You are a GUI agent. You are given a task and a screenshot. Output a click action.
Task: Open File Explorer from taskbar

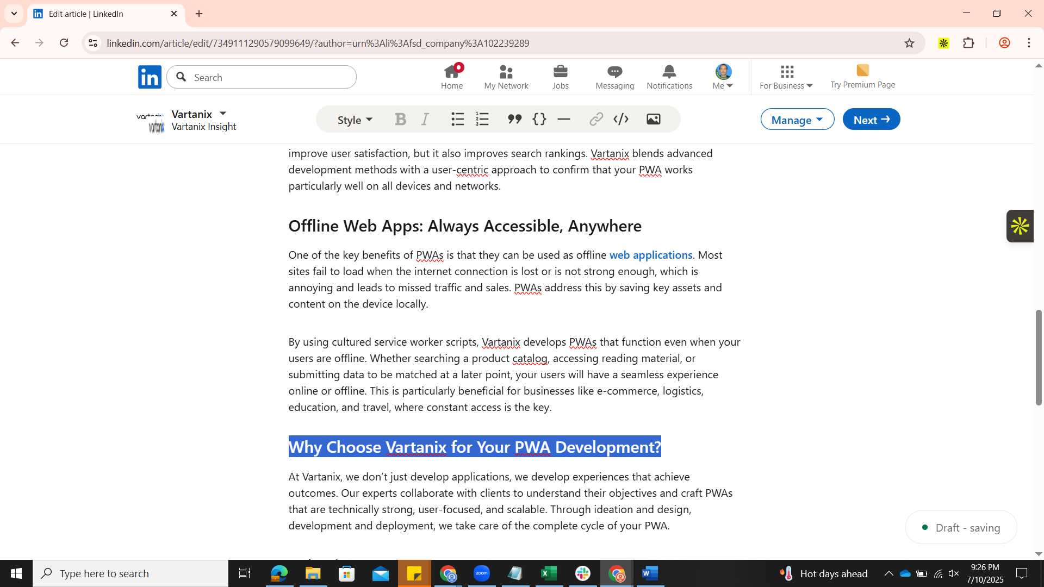click(x=313, y=573)
